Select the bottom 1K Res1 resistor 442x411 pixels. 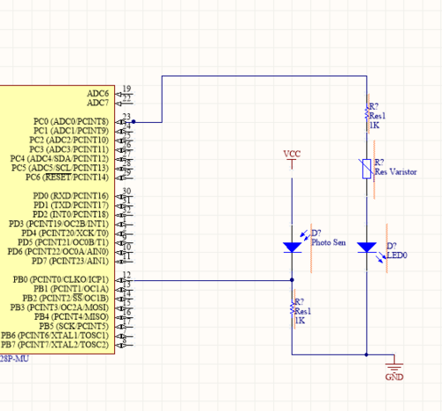coord(292,309)
